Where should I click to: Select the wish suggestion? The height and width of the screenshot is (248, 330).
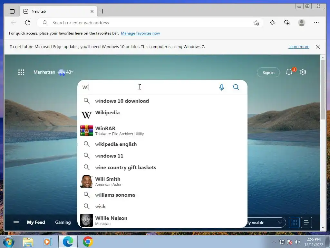click(162, 206)
